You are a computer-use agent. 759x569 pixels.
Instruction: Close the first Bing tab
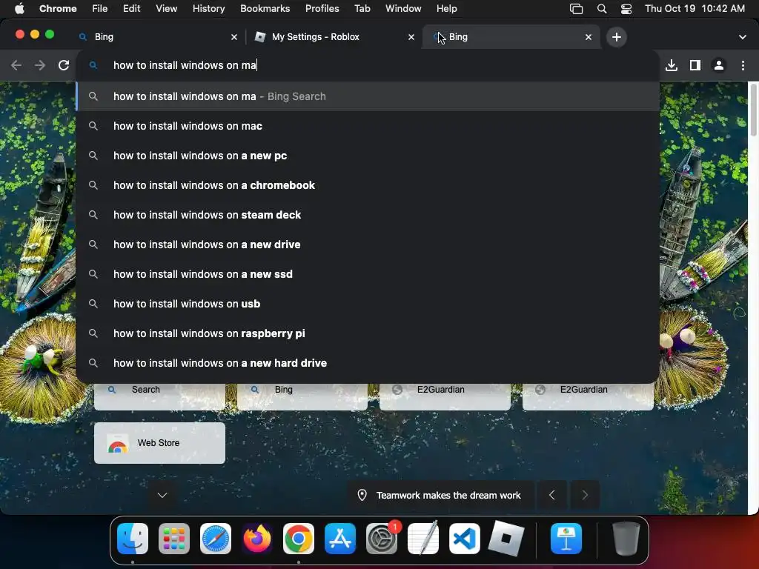pos(234,37)
